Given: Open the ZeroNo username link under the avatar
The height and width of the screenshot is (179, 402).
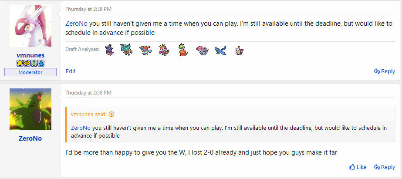Looking at the screenshot, I should pyautogui.click(x=30, y=138).
